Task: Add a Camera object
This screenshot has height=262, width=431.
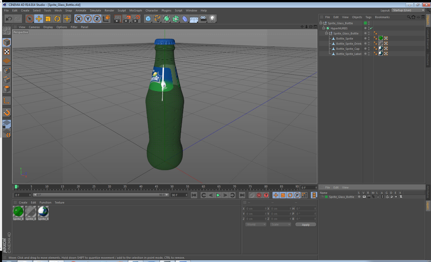Action: click(x=203, y=19)
